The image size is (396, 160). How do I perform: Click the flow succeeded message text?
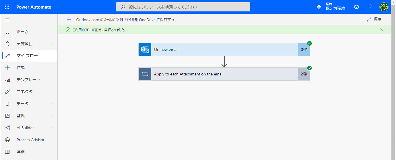[99, 30]
